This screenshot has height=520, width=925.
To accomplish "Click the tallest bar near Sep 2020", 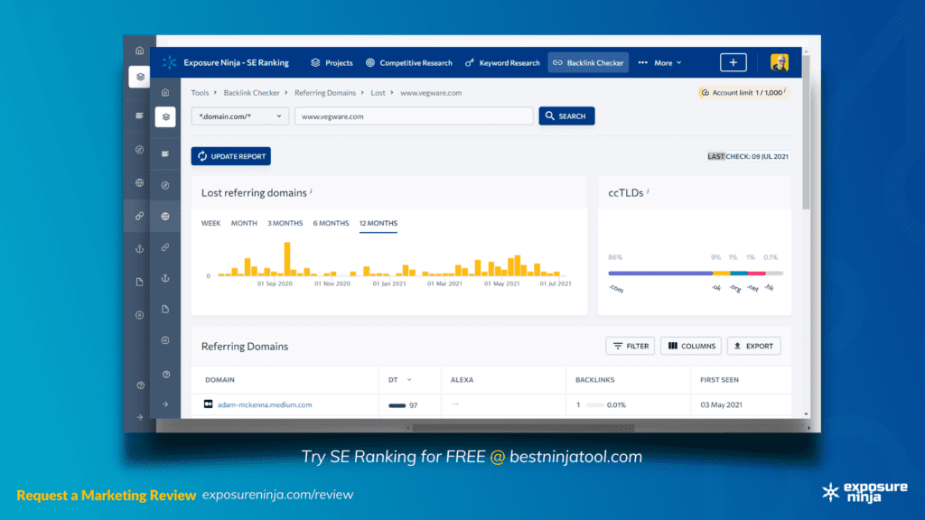I will pos(287,259).
